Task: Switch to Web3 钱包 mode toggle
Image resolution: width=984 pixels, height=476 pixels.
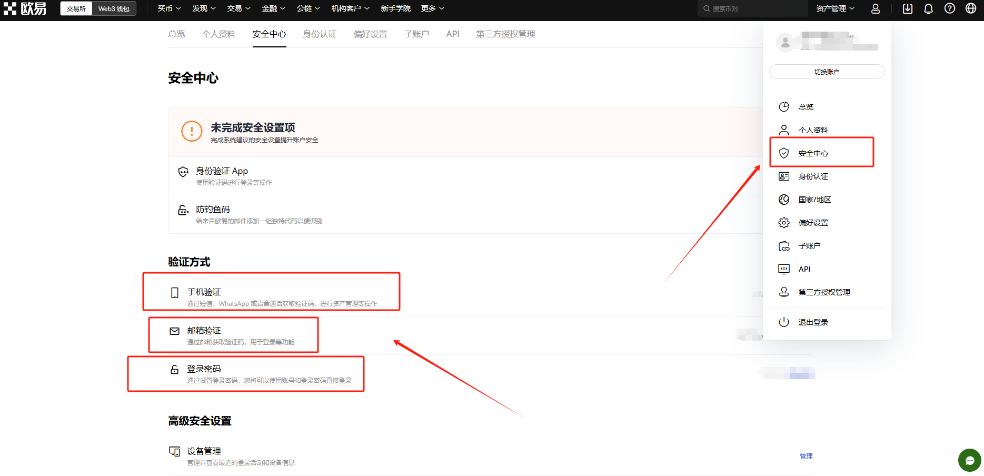Action: [114, 8]
